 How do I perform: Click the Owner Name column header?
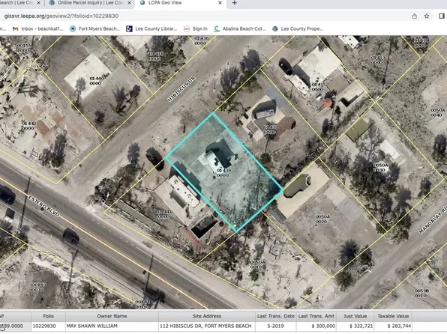tap(112, 316)
